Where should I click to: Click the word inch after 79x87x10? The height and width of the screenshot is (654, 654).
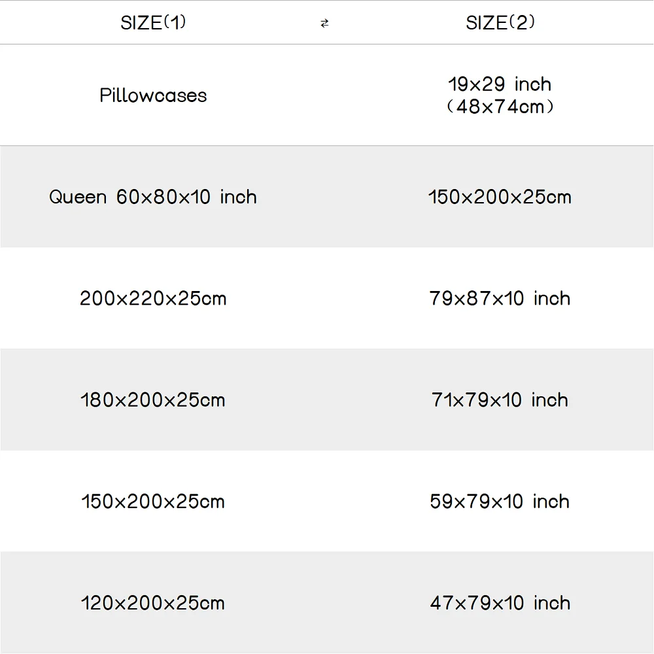point(552,299)
